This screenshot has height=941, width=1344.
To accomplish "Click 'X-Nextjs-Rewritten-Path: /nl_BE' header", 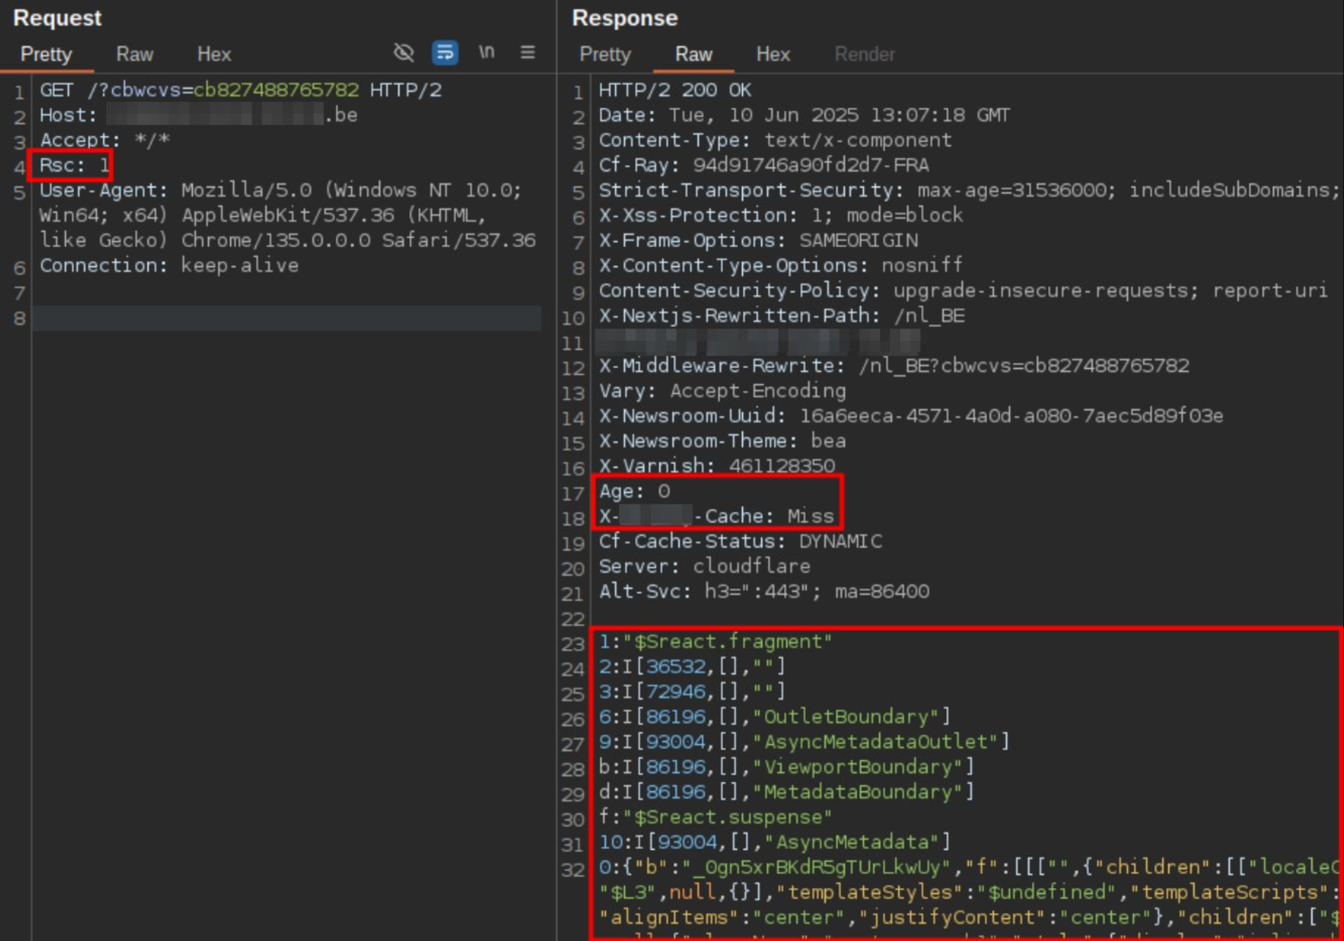I will [x=781, y=316].
